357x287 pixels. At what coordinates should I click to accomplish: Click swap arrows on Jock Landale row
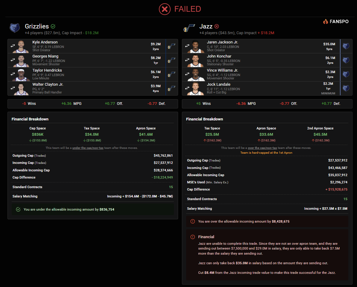click(x=187, y=88)
